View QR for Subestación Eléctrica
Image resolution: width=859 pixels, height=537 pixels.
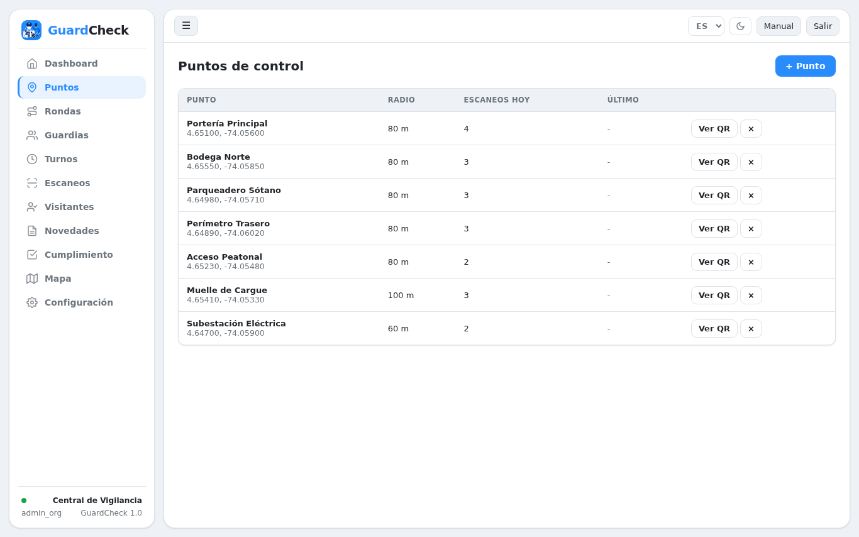click(714, 329)
